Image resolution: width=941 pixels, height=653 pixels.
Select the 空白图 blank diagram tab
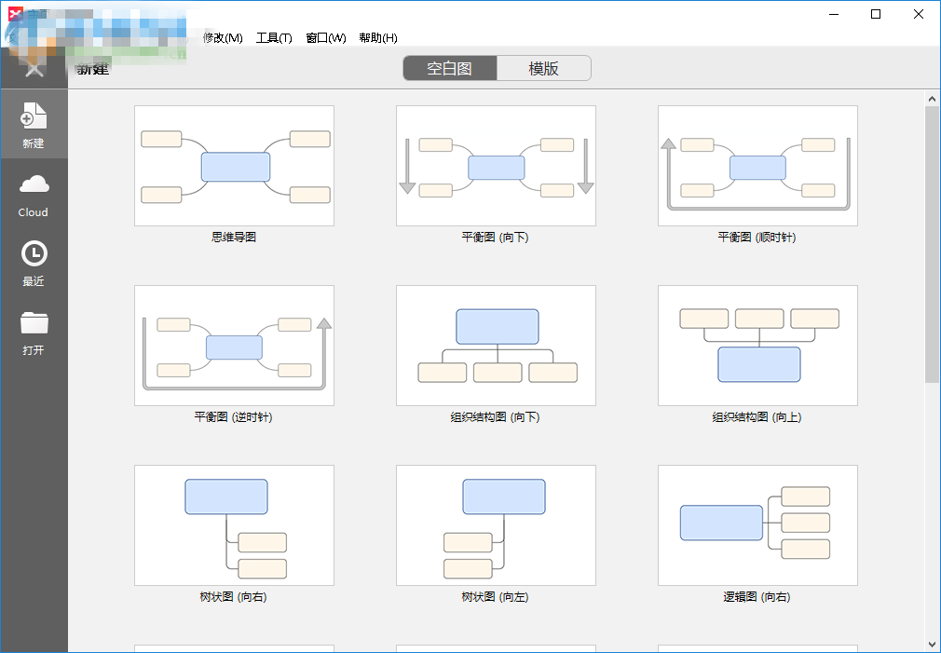point(450,67)
